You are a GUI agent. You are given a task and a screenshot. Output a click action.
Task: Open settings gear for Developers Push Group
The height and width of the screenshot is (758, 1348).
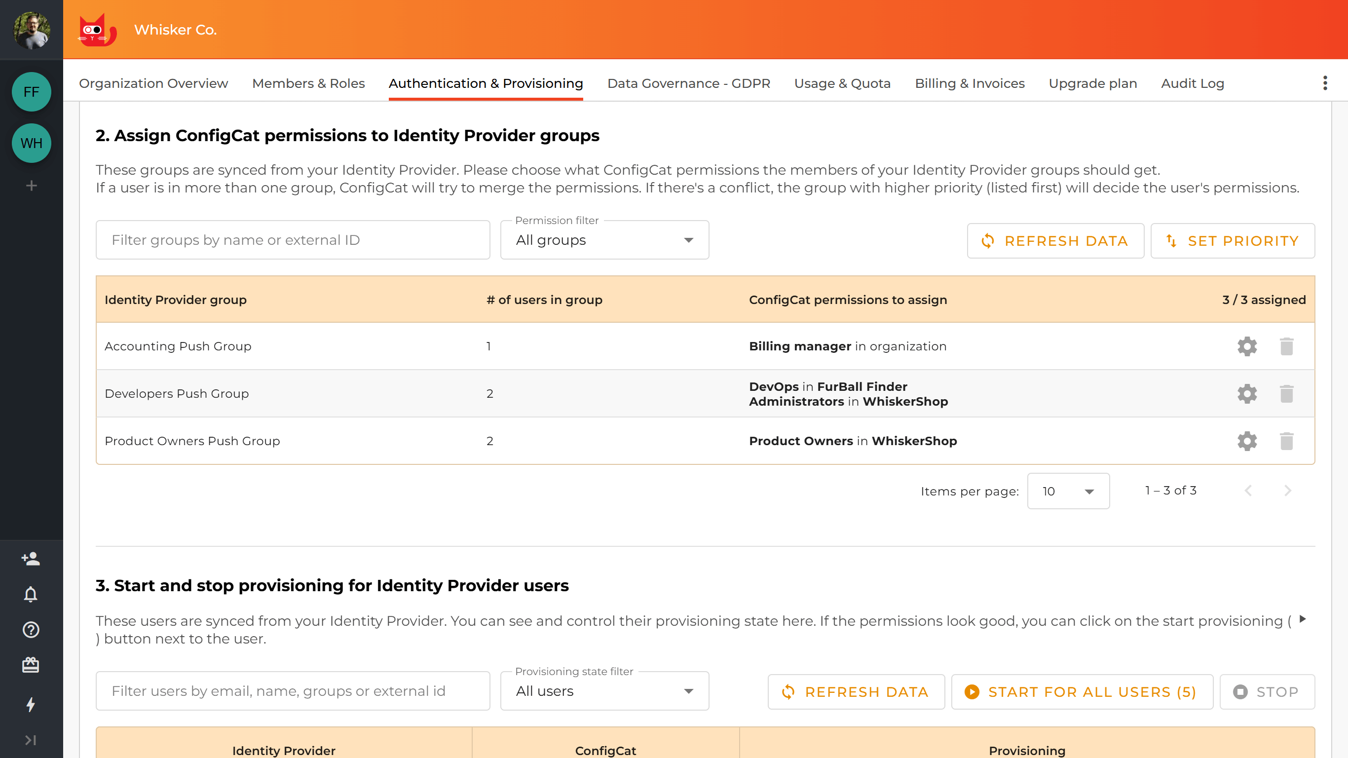tap(1247, 393)
